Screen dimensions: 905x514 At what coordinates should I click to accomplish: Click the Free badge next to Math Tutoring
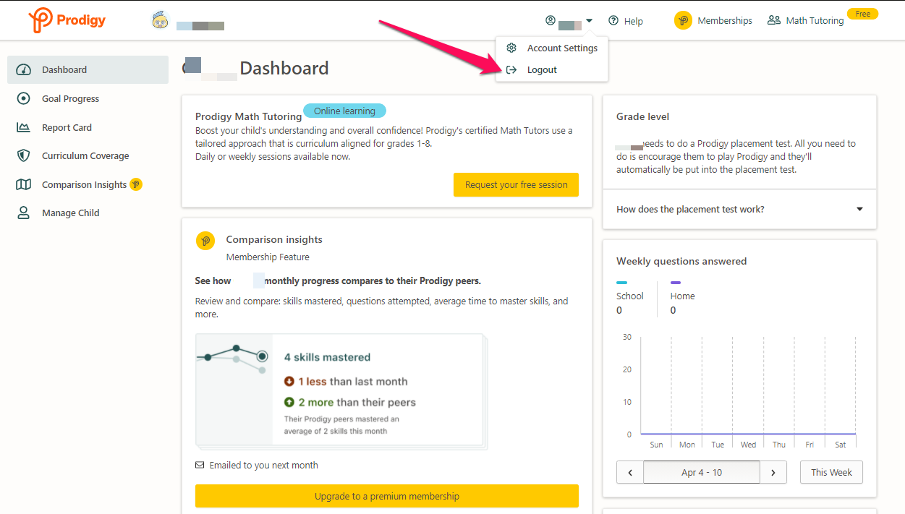[862, 14]
